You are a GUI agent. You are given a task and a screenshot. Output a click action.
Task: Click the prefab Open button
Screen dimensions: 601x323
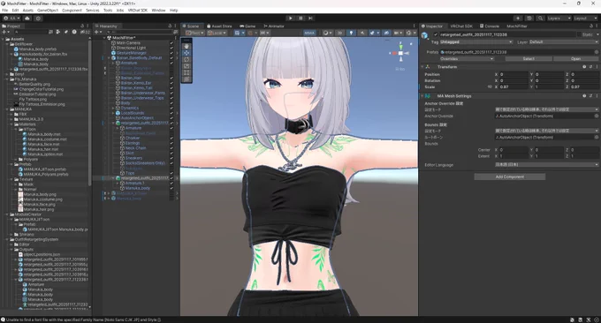pyautogui.click(x=575, y=59)
